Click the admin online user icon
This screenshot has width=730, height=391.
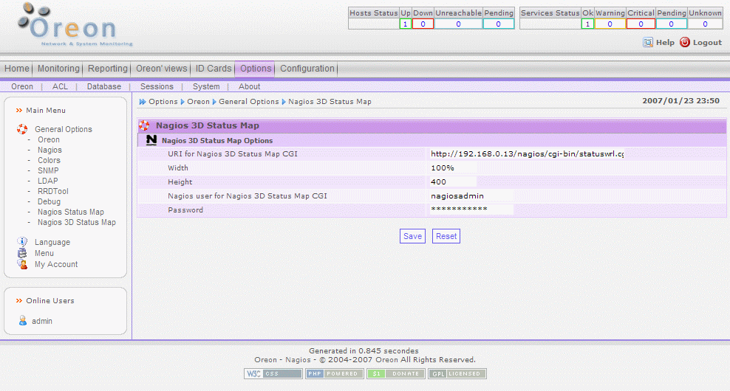pyautogui.click(x=23, y=321)
